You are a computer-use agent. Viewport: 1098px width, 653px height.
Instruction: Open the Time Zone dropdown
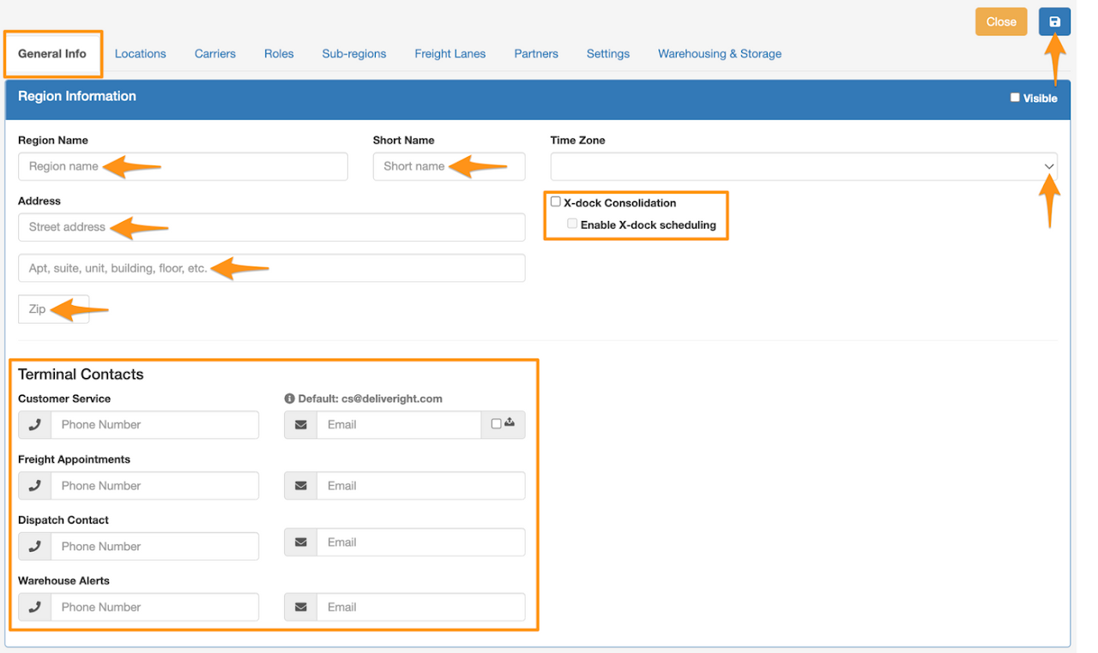804,166
